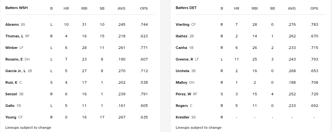
Task: Open Ibáñez 2B player page
Action: 181,36
